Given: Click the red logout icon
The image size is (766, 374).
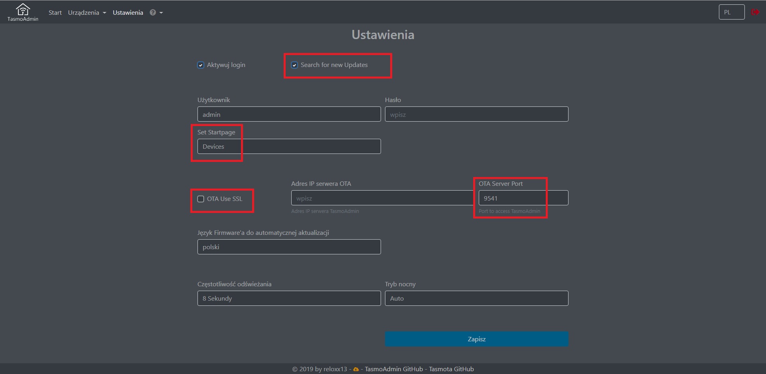Looking at the screenshot, I should 755,12.
